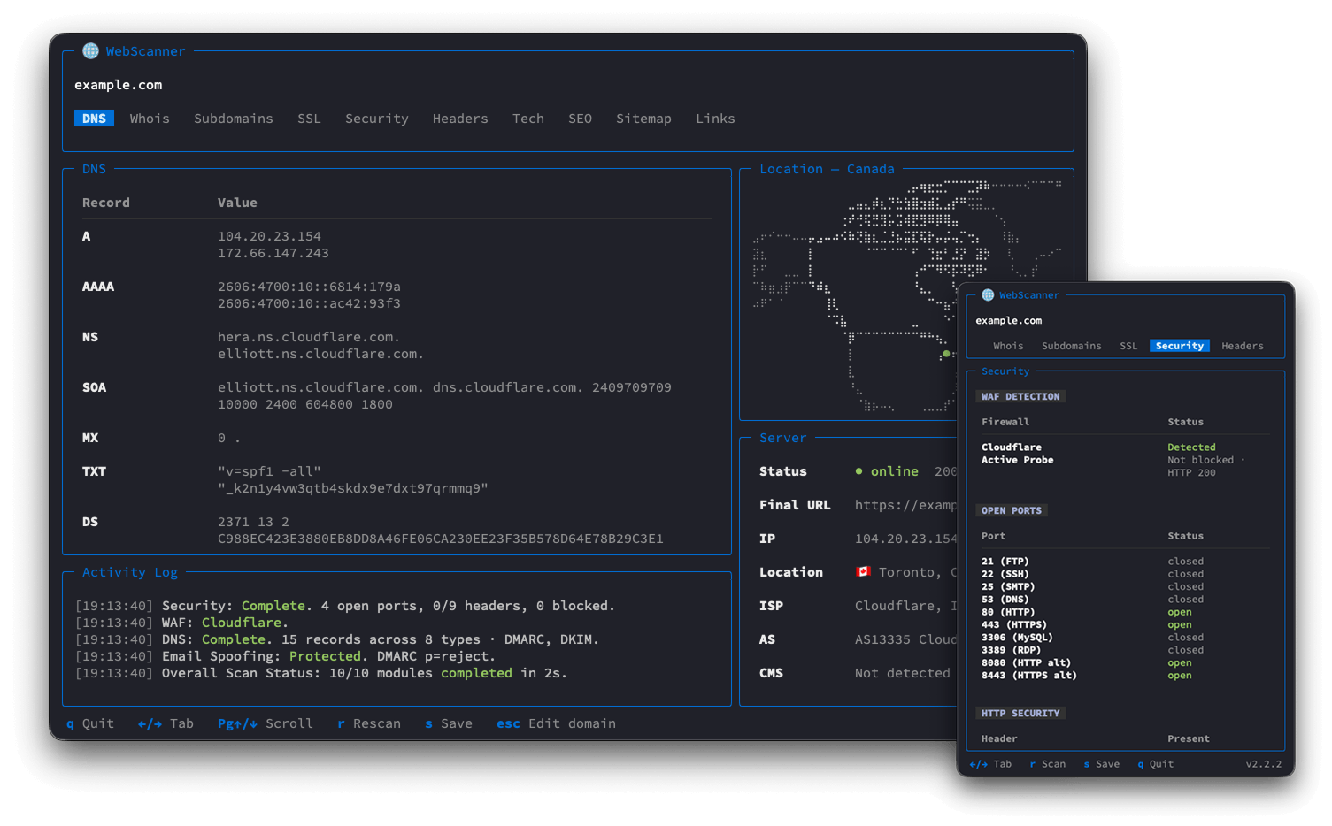Click the Canada flag icon beside Toronto

[863, 572]
